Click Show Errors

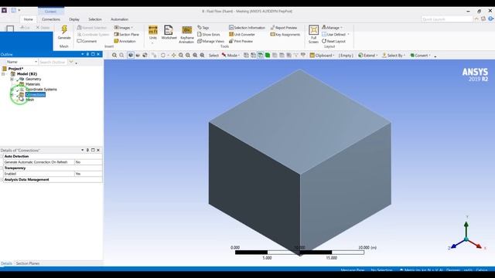point(208,34)
